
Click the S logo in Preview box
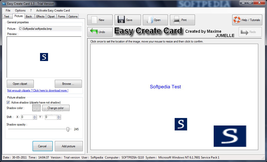[44, 57]
